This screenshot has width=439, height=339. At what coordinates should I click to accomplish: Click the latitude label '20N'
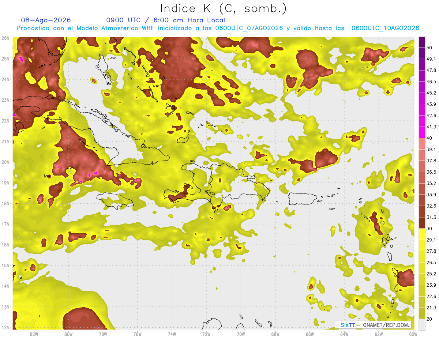point(5,162)
